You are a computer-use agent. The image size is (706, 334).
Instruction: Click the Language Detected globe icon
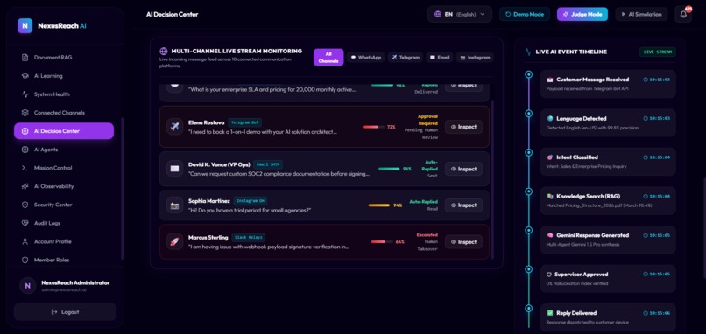pyautogui.click(x=550, y=119)
